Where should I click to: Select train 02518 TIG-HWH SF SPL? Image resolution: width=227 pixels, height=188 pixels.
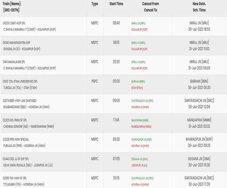15,178
